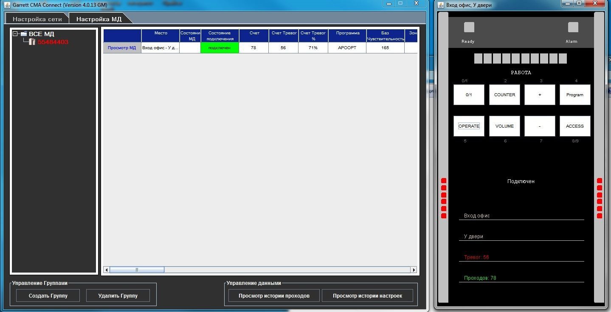Click the Вход офис location field
Image resolution: width=611 pixels, height=312 pixels.
[x=521, y=216]
